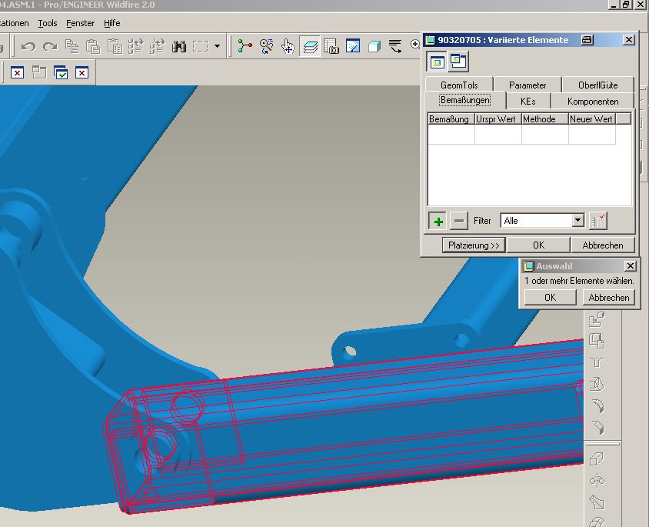Expand the selection box dropdown arrow
Viewport: 649px width, 527px height.
coord(217,47)
